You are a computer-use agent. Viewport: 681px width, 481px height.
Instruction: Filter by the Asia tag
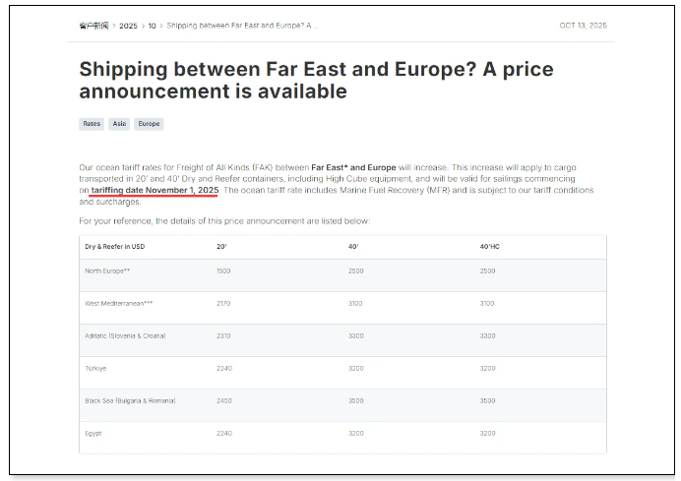[x=119, y=124]
